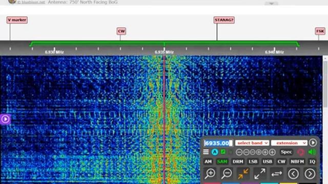
Task: Click the CW station label
Action: coord(121,31)
